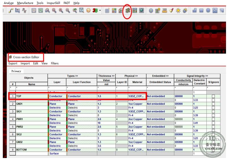The image size is (228, 160).
Task: Click the Show Element info icon
Action: pos(151,11)
